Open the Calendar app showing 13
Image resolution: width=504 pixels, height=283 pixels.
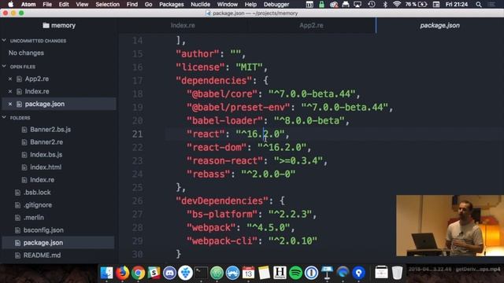248,273
